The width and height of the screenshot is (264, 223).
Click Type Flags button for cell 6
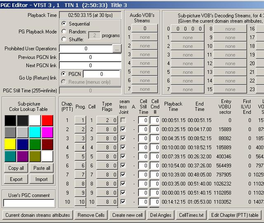coord(107,165)
